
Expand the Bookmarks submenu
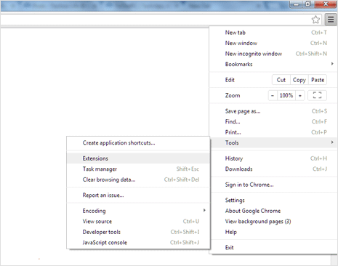click(273, 64)
